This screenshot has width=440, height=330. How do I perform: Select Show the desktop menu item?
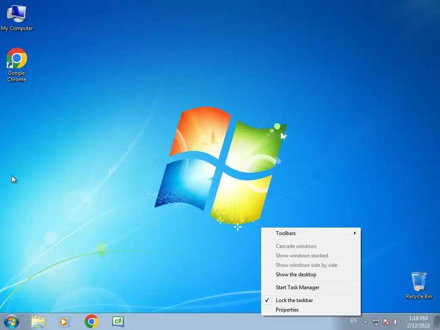click(x=311, y=275)
